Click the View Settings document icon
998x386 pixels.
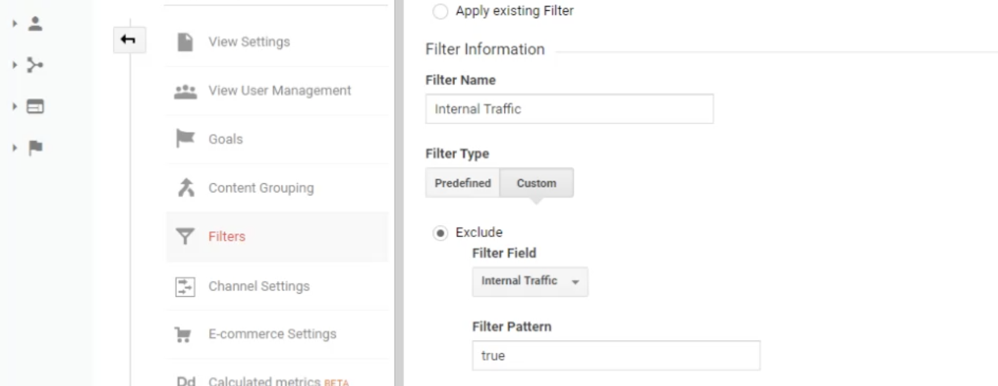coord(185,42)
